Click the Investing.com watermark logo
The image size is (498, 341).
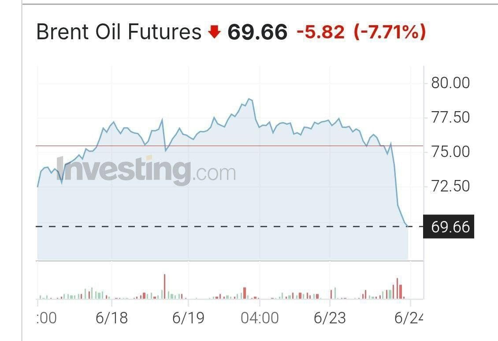coord(146,171)
